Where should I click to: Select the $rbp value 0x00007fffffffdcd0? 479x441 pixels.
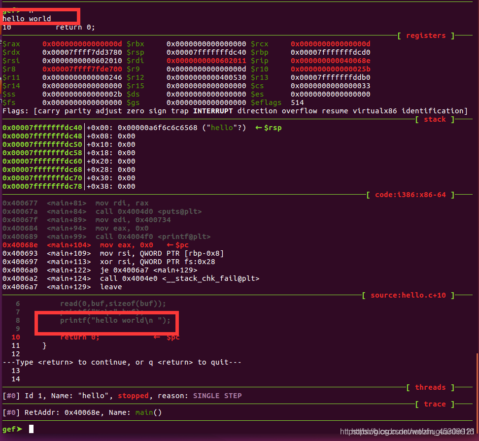331,52
